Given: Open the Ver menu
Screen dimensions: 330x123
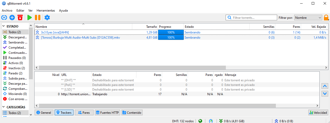Looking at the screenshot, I should pos(30,11).
